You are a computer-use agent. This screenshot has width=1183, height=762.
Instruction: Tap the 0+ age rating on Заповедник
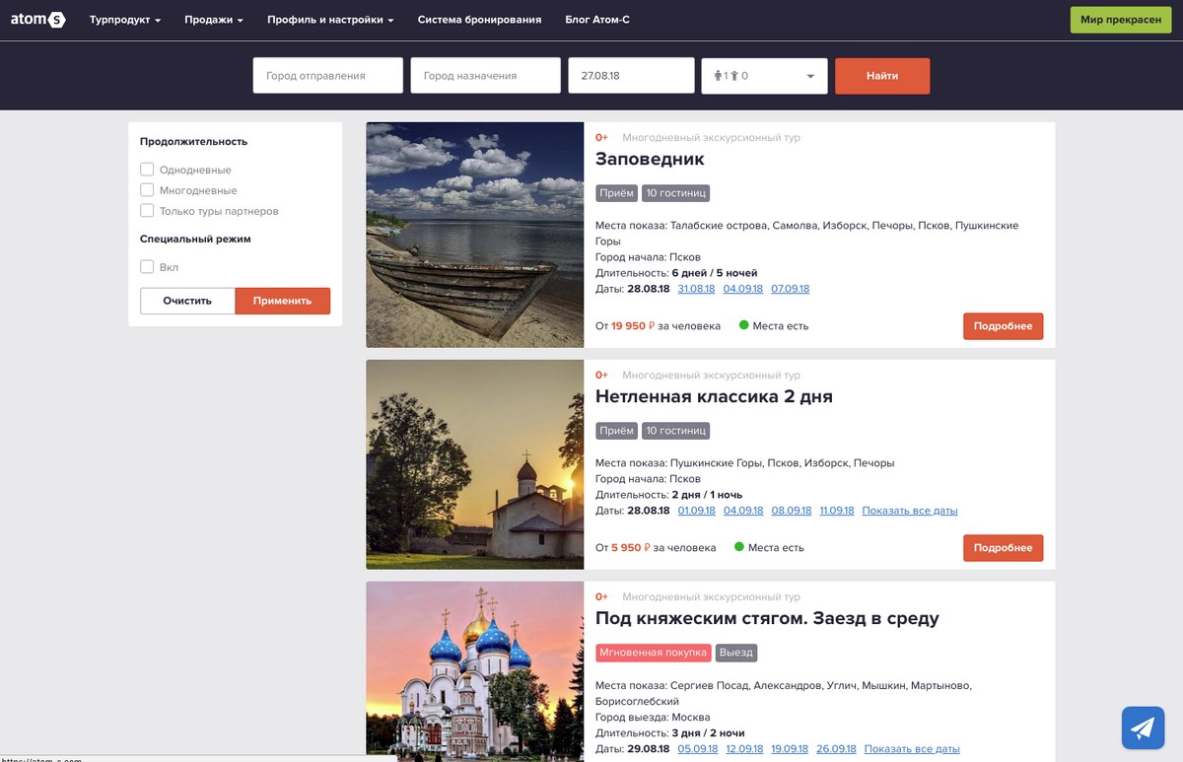point(601,138)
